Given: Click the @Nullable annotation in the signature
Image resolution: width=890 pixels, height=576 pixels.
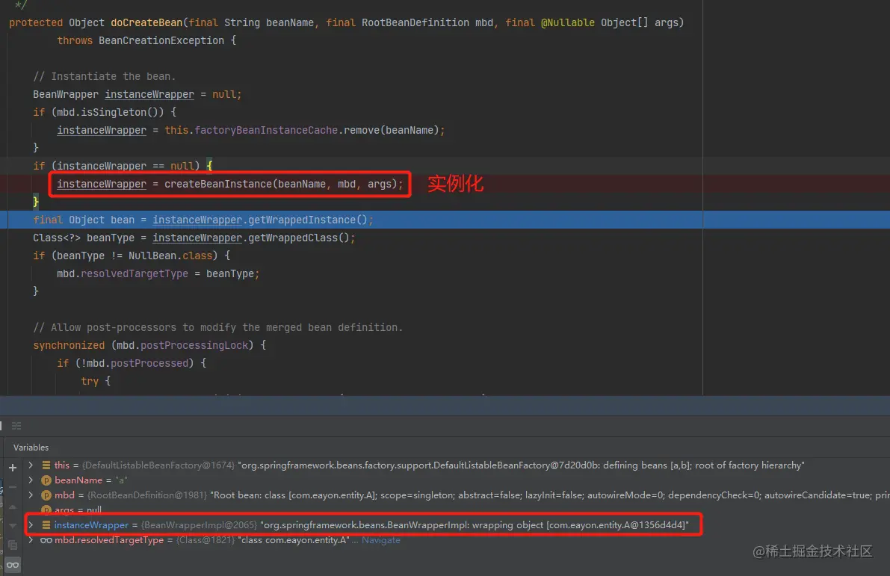Looking at the screenshot, I should (x=568, y=22).
